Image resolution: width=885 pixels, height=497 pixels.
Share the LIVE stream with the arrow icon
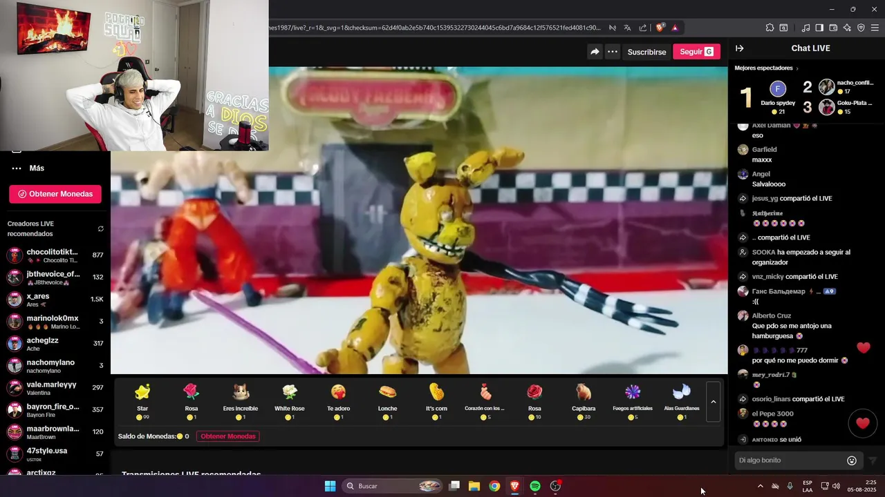595,52
